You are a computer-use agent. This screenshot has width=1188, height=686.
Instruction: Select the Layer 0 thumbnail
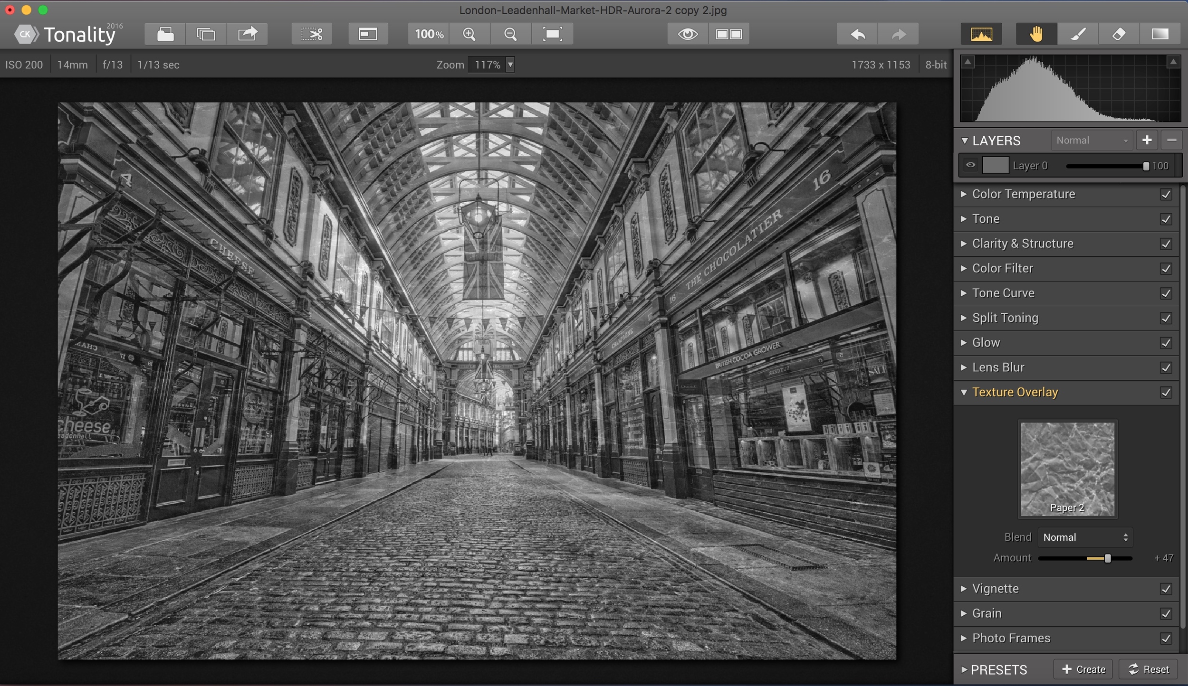[996, 165]
